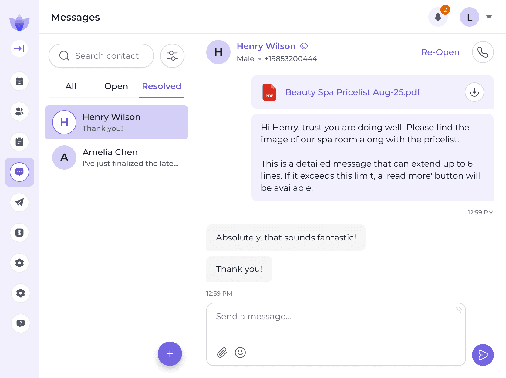Switch to the Open tab
This screenshot has width=506, height=378.
(116, 86)
